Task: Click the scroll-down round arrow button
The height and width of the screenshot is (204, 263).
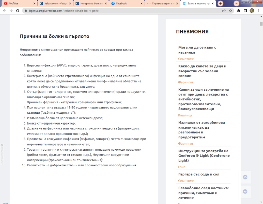Action: tap(245, 191)
